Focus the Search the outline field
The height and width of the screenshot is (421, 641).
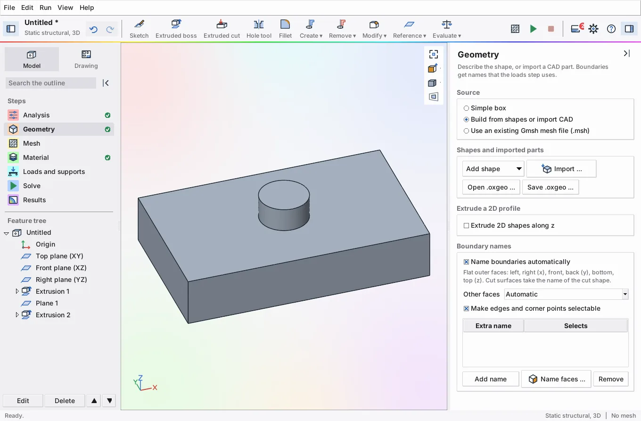pos(51,83)
